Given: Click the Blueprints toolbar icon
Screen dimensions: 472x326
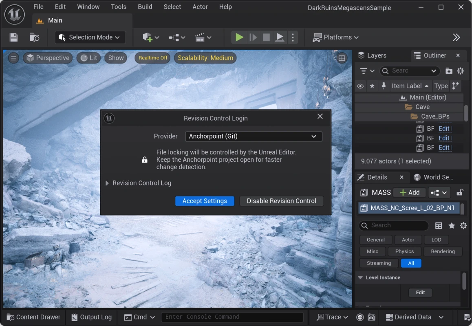Looking at the screenshot, I should point(174,37).
